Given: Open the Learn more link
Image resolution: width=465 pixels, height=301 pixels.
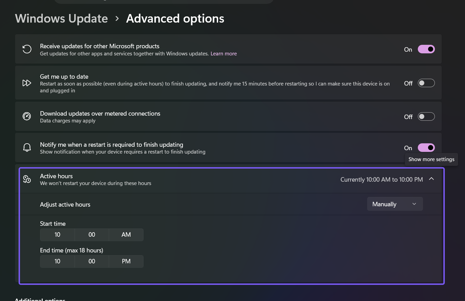Looking at the screenshot, I should point(224,54).
